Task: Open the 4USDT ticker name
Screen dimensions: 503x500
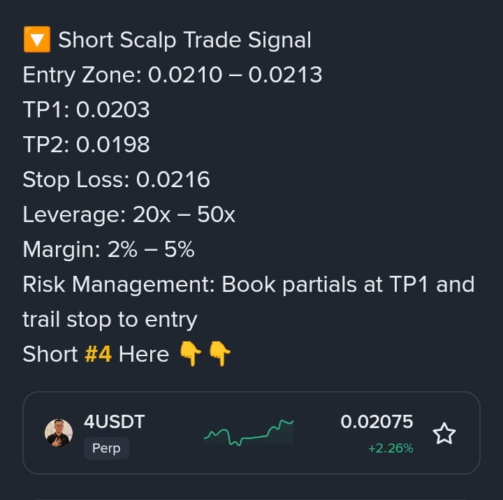Action: click(x=114, y=422)
